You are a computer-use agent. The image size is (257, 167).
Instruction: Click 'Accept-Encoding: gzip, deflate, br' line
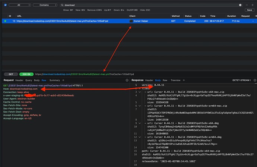22,115
